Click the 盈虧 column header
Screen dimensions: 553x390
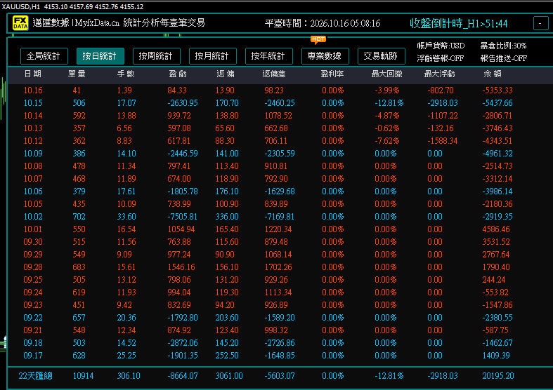tap(177, 74)
